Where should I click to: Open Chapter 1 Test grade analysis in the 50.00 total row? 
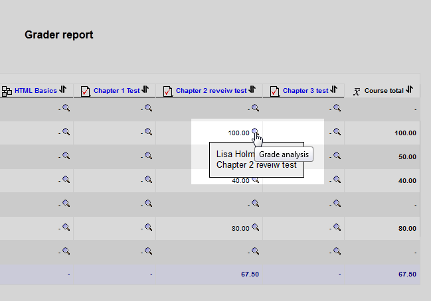(149, 156)
